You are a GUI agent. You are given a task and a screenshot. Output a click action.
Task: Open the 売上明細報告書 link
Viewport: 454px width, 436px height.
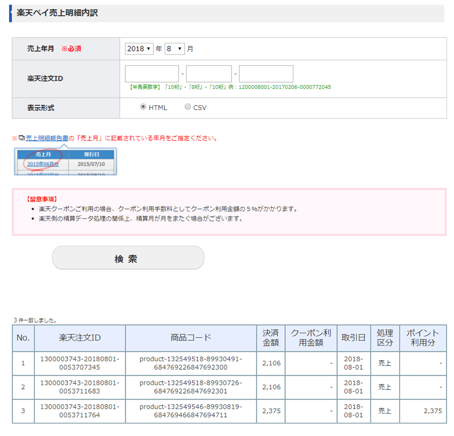pyautogui.click(x=47, y=138)
